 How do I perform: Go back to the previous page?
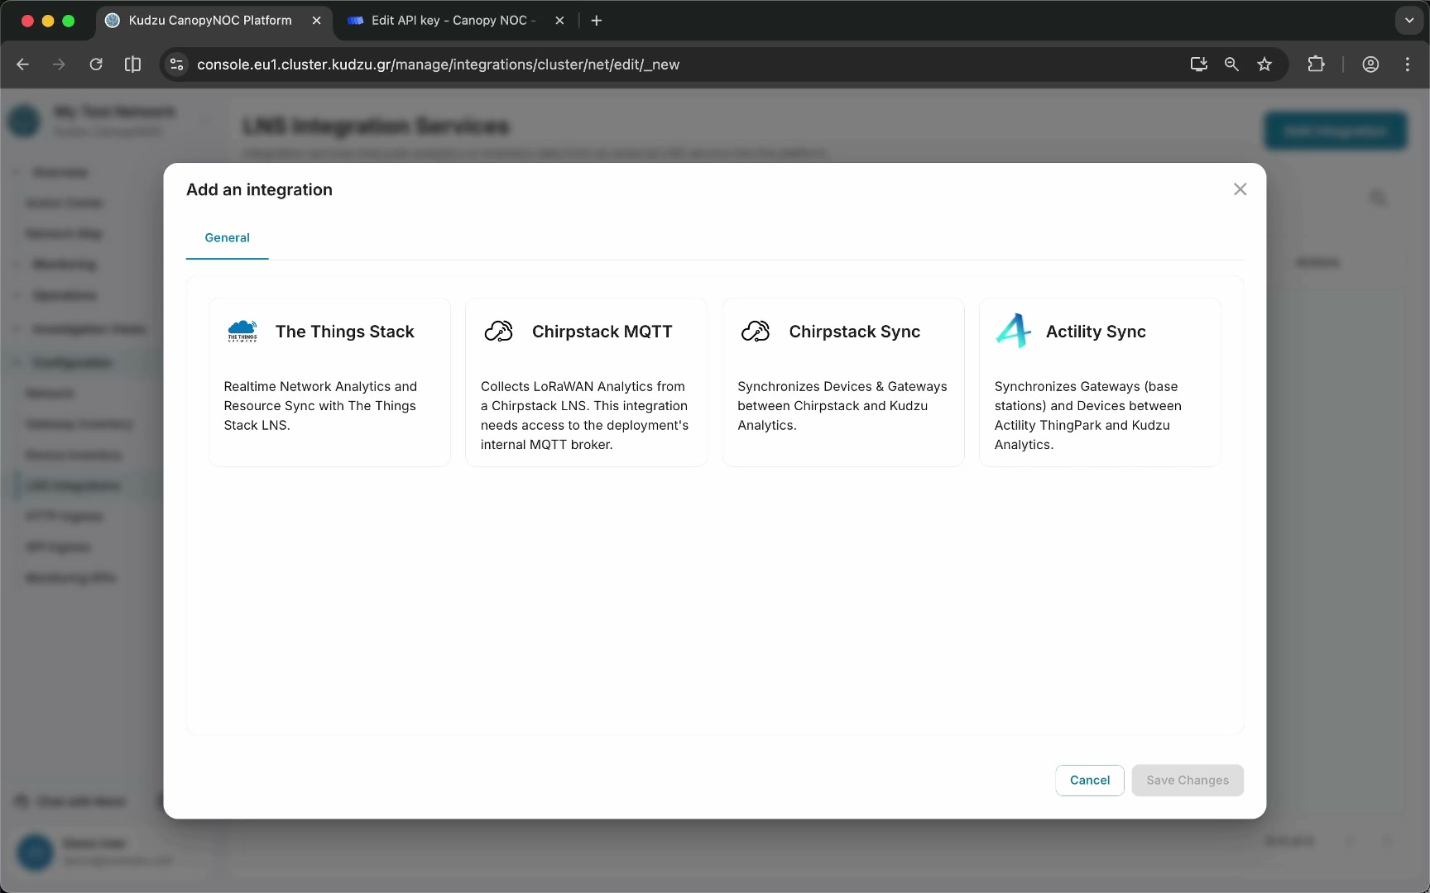click(22, 64)
